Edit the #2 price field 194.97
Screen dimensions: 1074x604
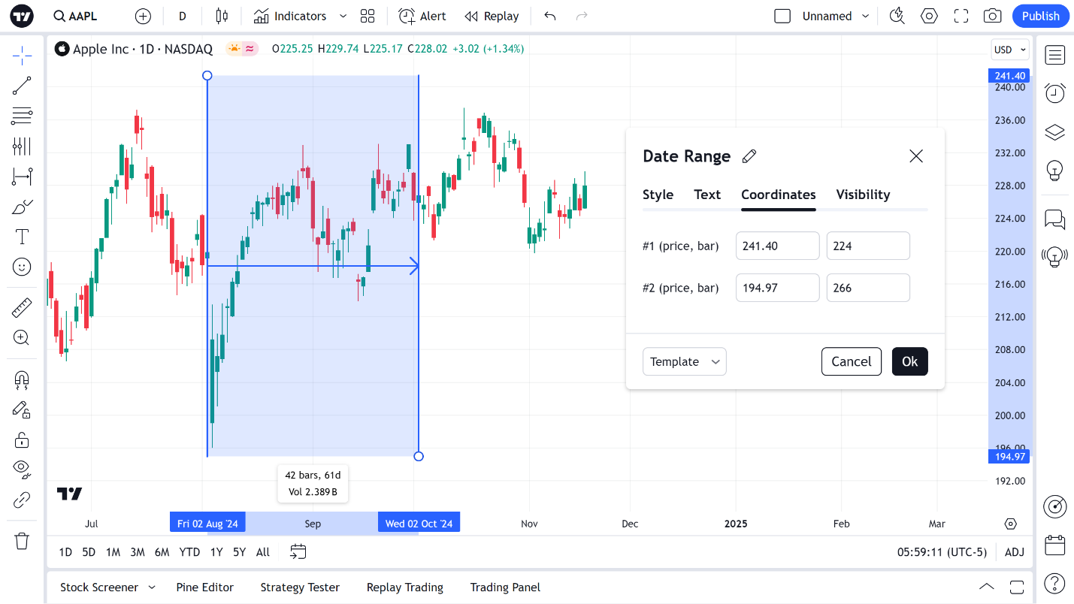(x=778, y=288)
